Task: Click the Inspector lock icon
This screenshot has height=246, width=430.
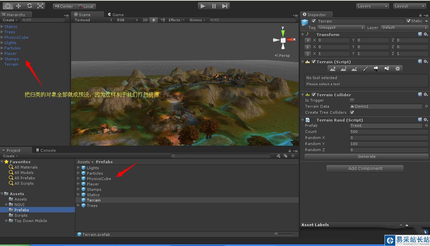Action: [420, 15]
